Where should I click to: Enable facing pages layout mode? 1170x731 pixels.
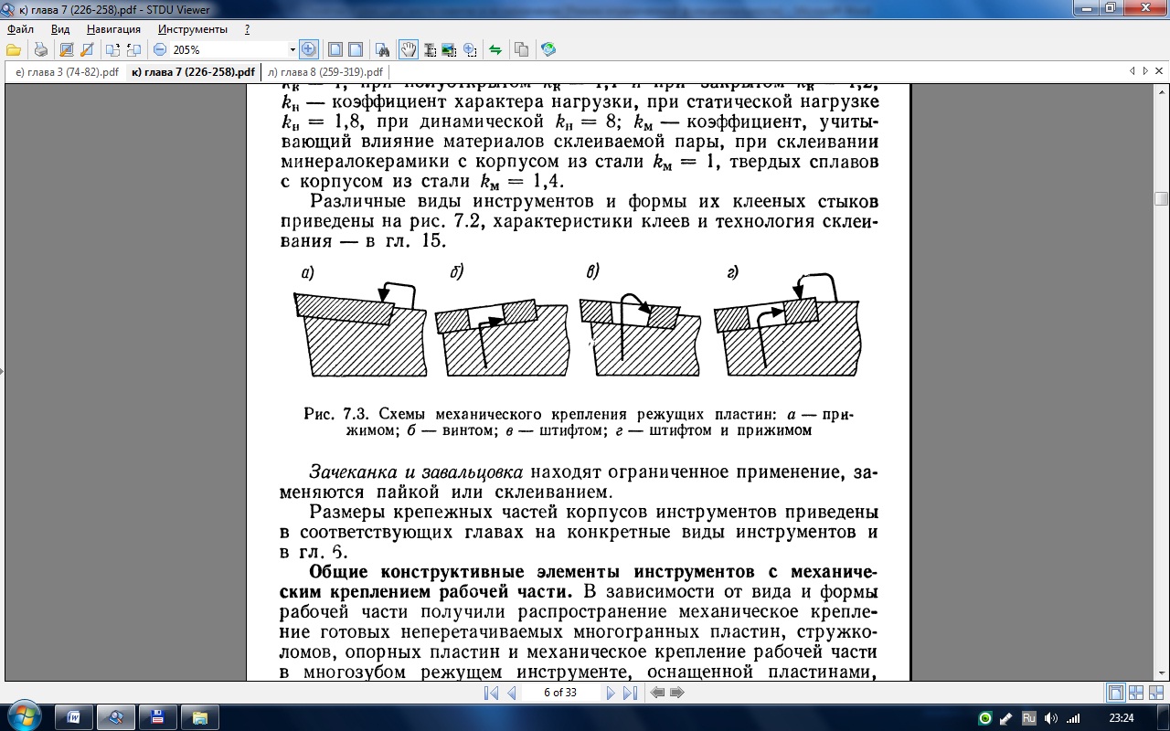click(1136, 693)
